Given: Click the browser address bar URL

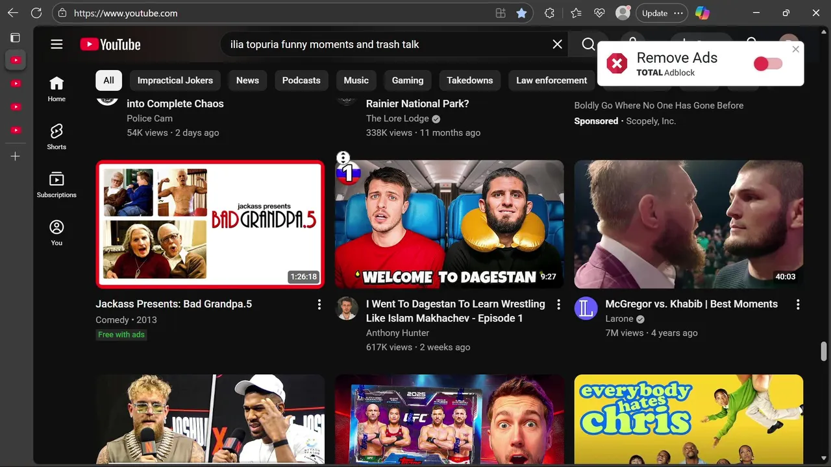Looking at the screenshot, I should (125, 13).
